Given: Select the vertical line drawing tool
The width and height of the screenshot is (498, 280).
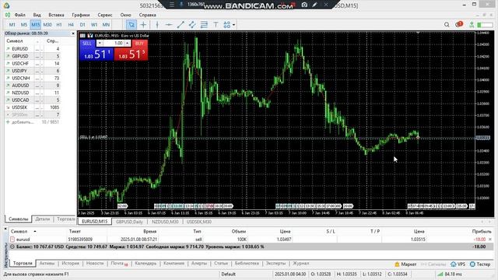Looking at the screenshot, I should click(157, 25).
